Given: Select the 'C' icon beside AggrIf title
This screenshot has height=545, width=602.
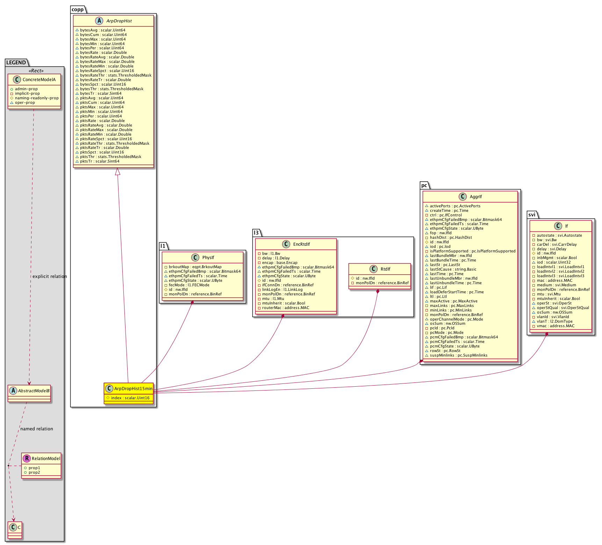Looking at the screenshot, I should pyautogui.click(x=463, y=197).
